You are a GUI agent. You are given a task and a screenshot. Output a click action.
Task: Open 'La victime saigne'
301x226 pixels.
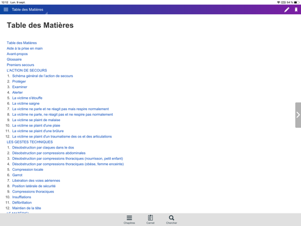(26, 103)
